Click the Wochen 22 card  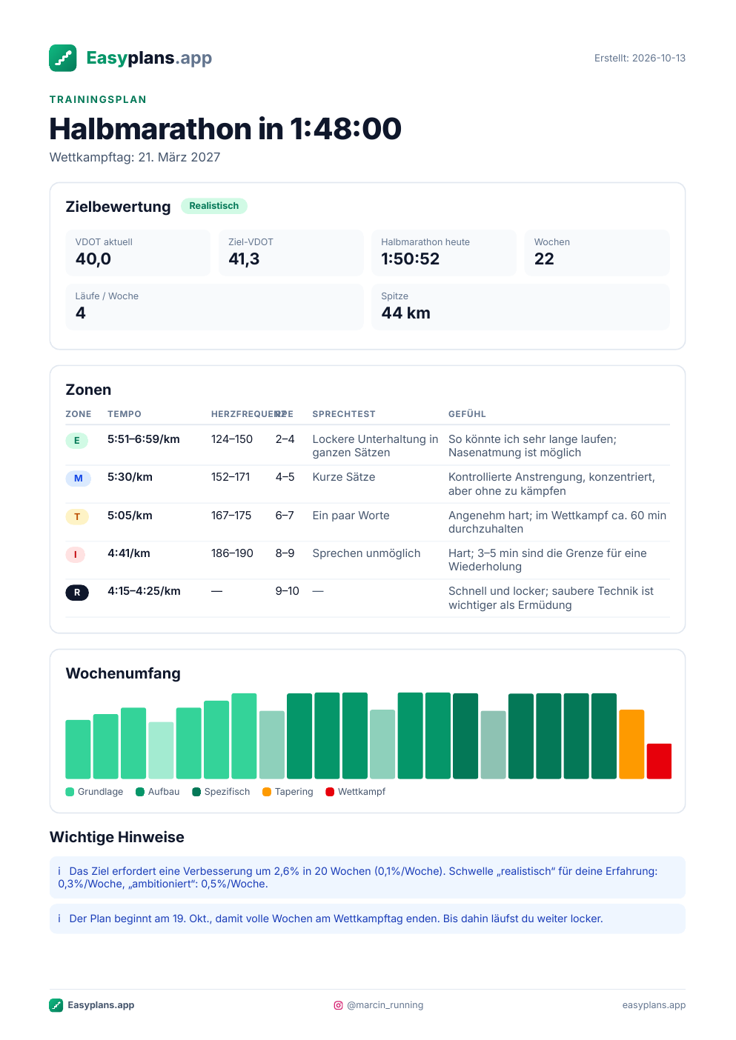pyautogui.click(x=597, y=253)
